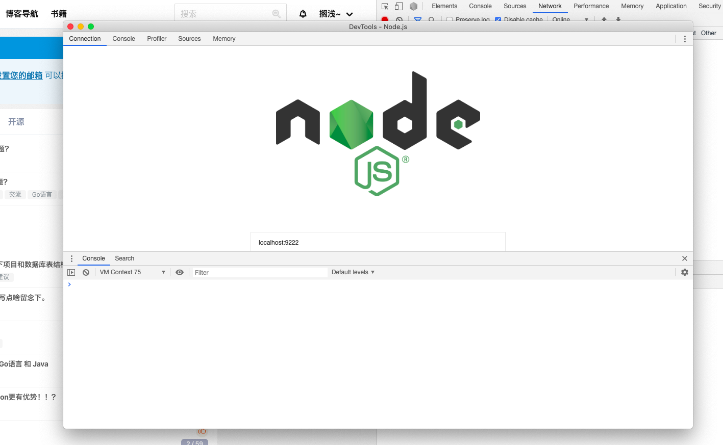Click into the console Filter field
The image size is (723, 445).
[x=259, y=273]
